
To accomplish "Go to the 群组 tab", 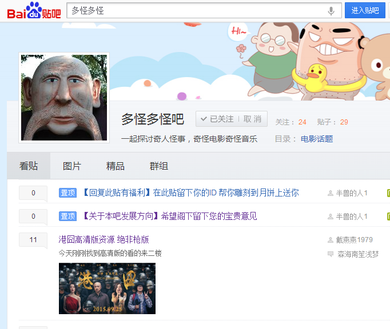I will pyautogui.click(x=159, y=166).
